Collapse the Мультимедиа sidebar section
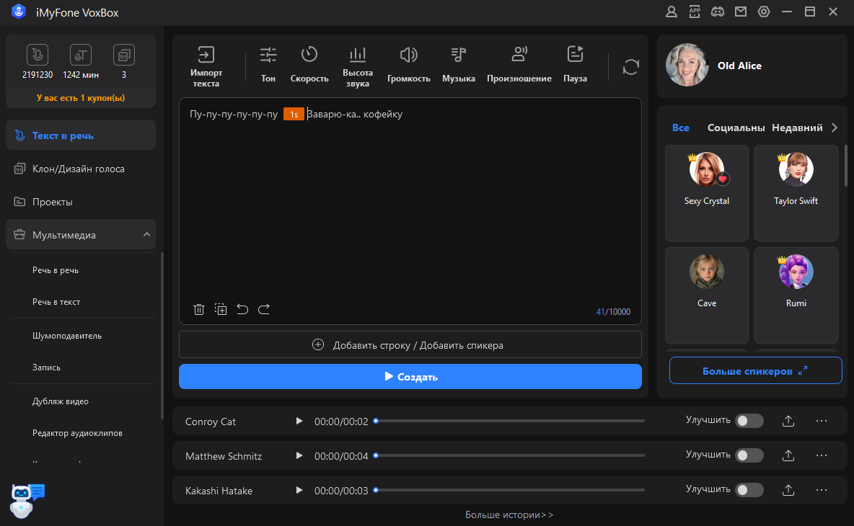Image resolution: width=854 pixels, height=526 pixels. [x=146, y=235]
